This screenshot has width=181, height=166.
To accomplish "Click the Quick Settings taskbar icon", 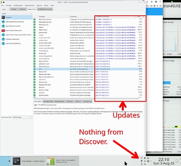I will coord(17,161).
